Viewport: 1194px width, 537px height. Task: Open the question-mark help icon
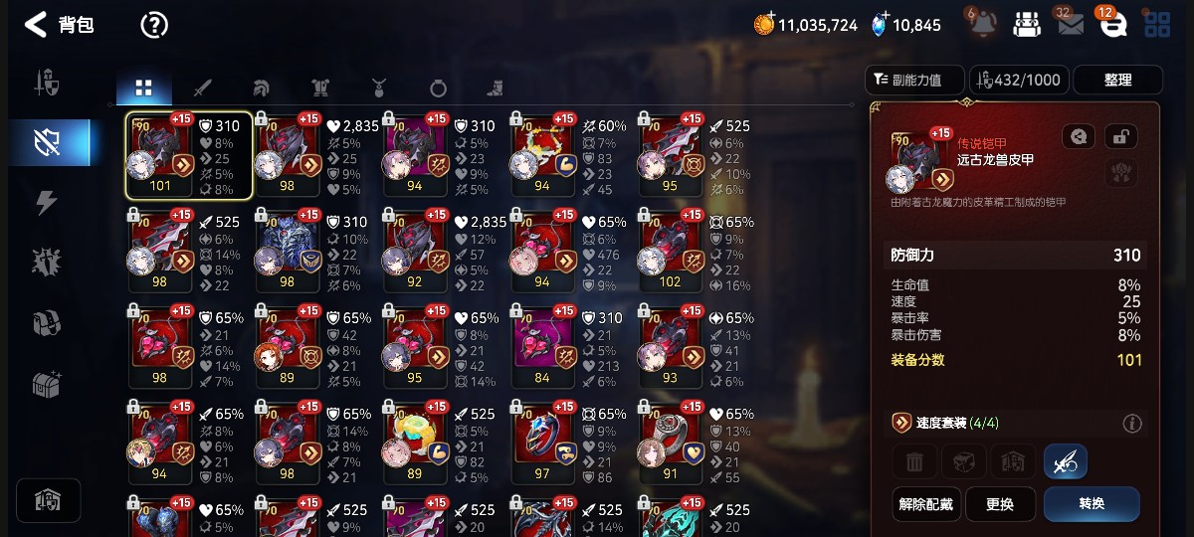154,25
